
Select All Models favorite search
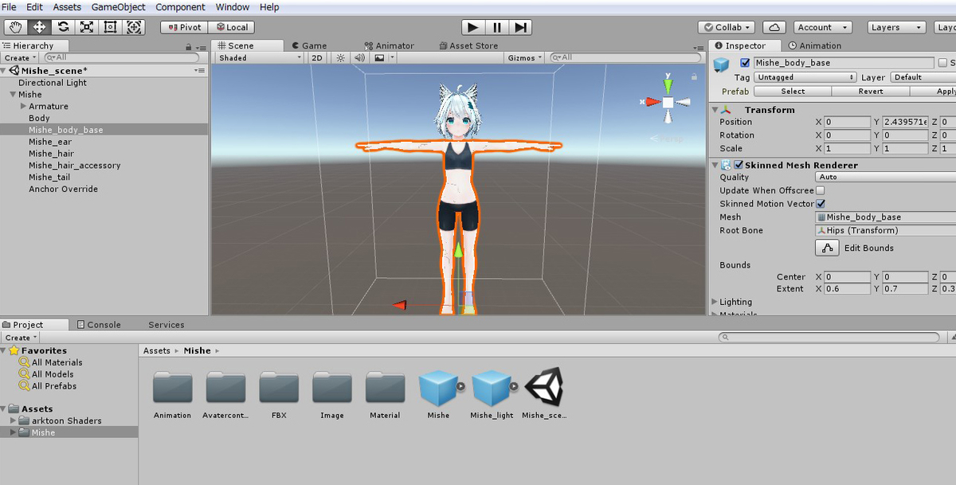click(x=47, y=374)
